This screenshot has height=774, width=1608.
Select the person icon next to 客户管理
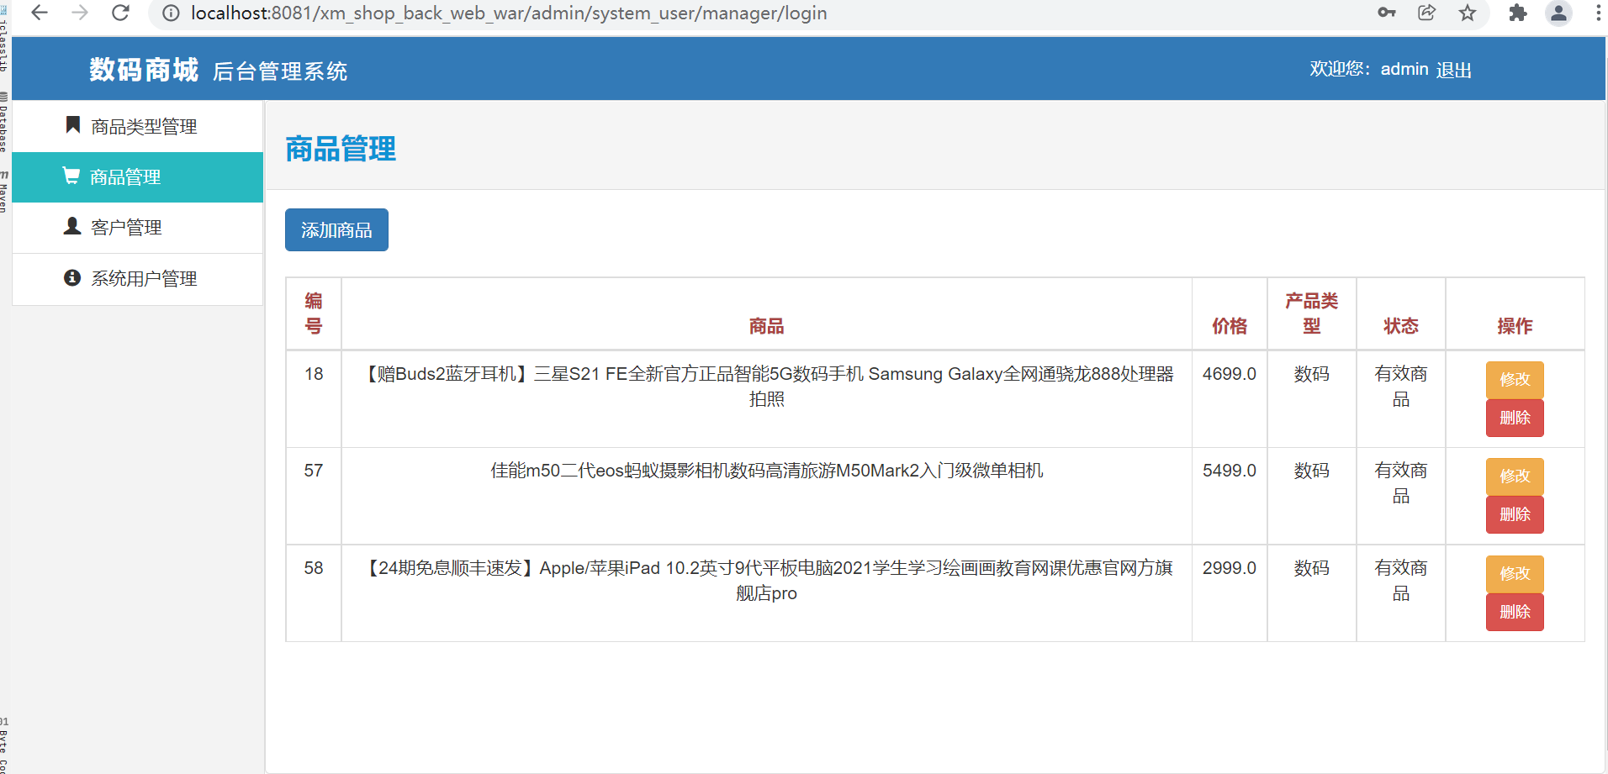pos(71,226)
